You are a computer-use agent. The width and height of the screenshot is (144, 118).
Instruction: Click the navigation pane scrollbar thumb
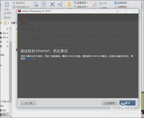coord(10,72)
